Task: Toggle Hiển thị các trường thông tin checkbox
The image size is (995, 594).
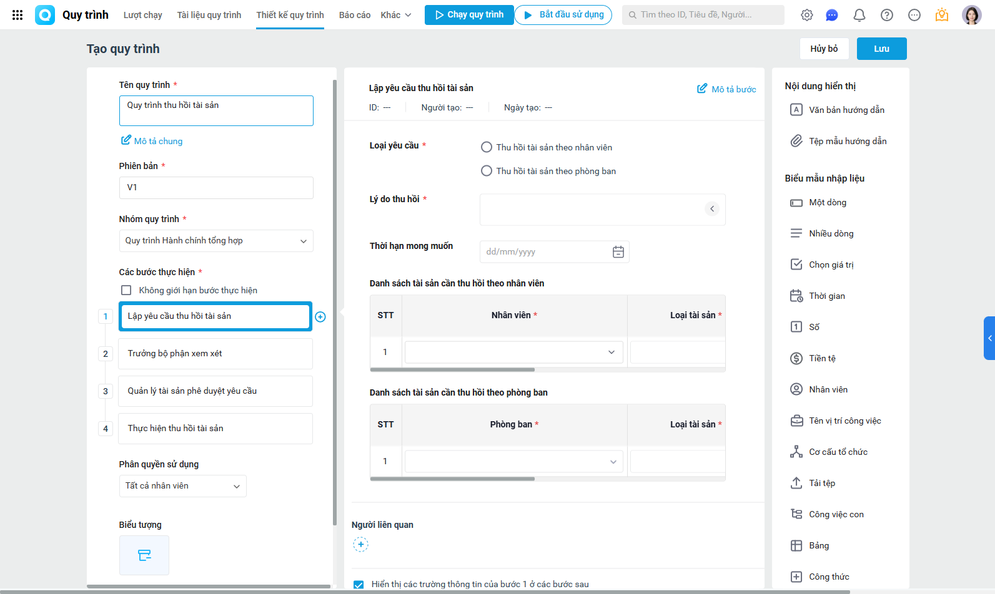Action: click(x=359, y=585)
